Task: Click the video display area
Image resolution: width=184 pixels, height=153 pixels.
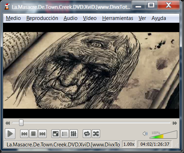Action: pos(91,70)
